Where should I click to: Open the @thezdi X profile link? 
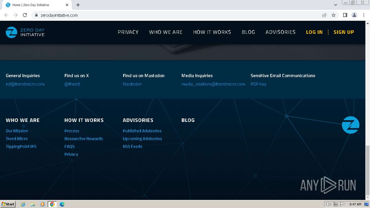coord(72,84)
